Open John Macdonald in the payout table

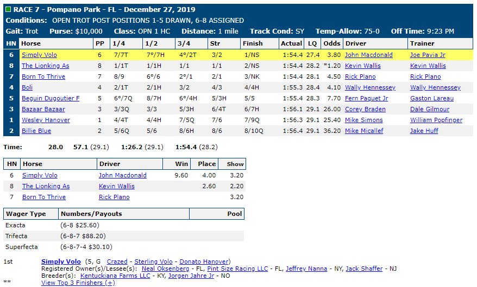123,176
